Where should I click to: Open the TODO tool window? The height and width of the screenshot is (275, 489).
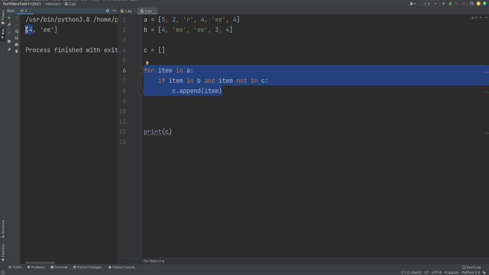[15, 267]
